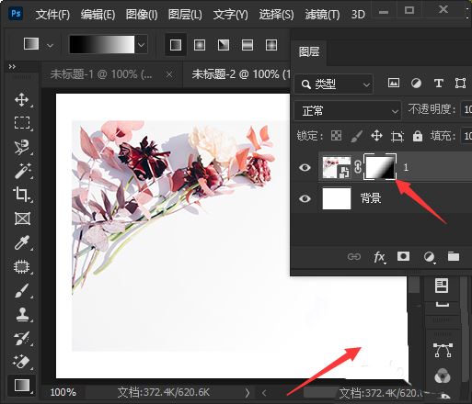472x404 pixels.
Task: Select the Clone Stamp tool
Action: [22, 314]
